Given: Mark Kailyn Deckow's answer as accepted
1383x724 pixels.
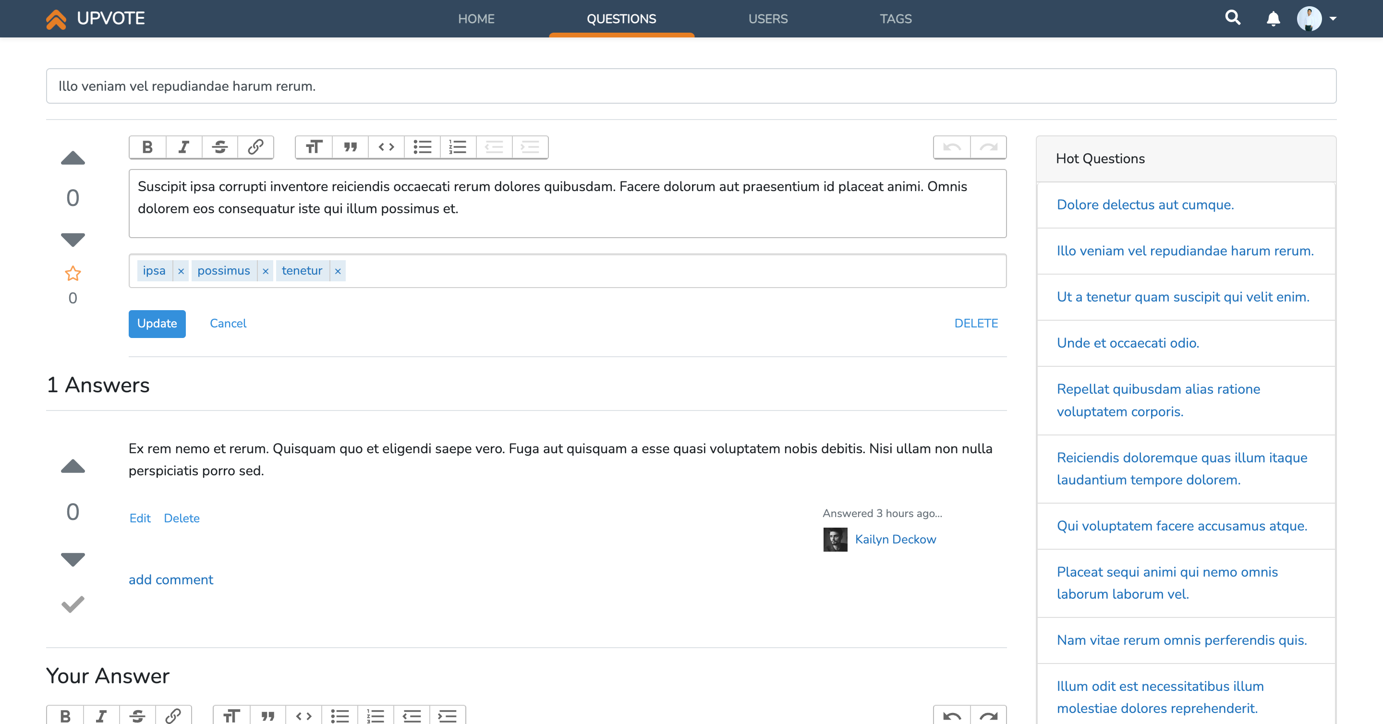Looking at the screenshot, I should (73, 604).
